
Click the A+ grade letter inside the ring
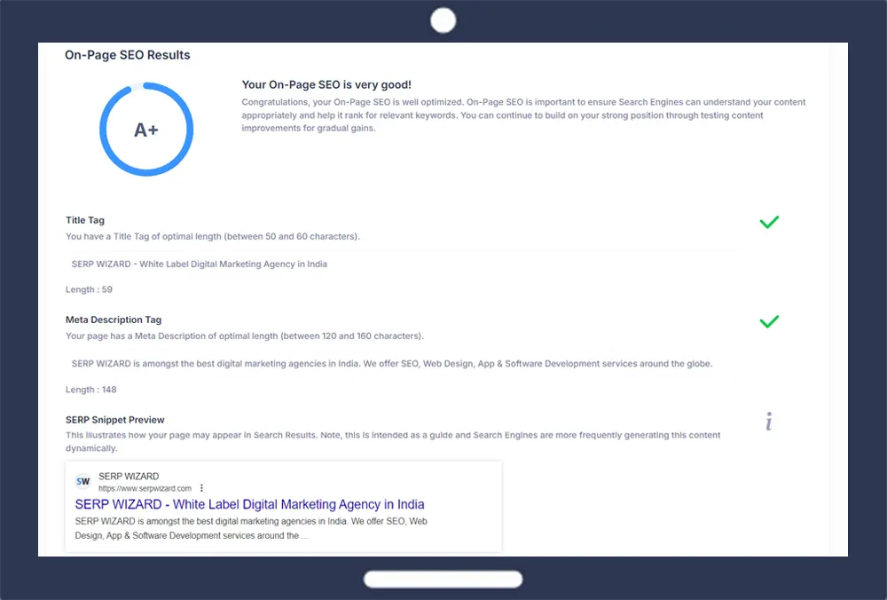(x=146, y=130)
